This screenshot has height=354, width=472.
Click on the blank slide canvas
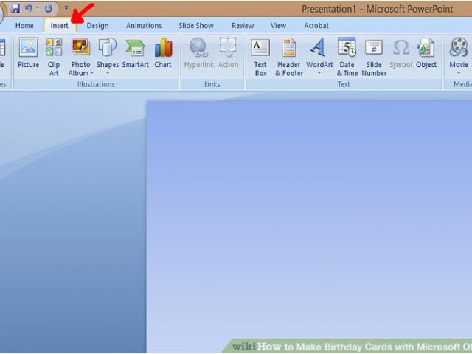coord(309,226)
